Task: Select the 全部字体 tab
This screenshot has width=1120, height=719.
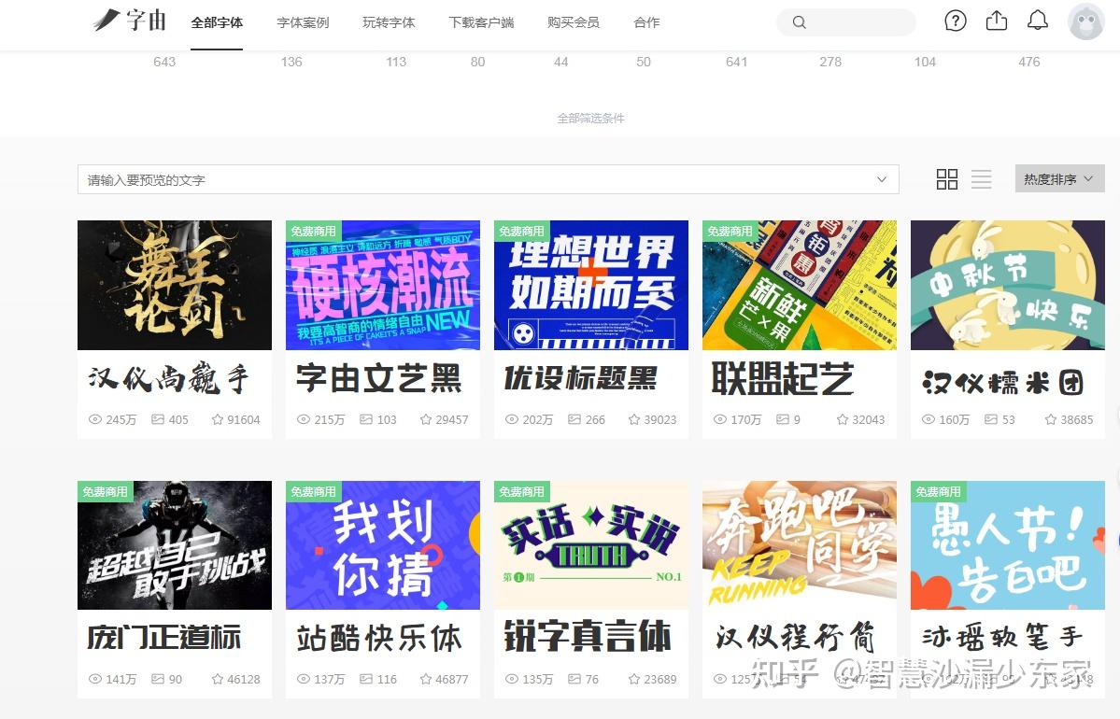Action: (x=217, y=22)
